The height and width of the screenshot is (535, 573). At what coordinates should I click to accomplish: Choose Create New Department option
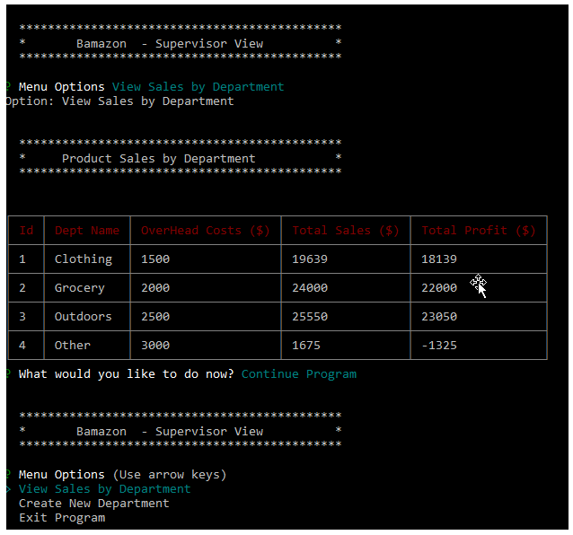click(x=94, y=504)
